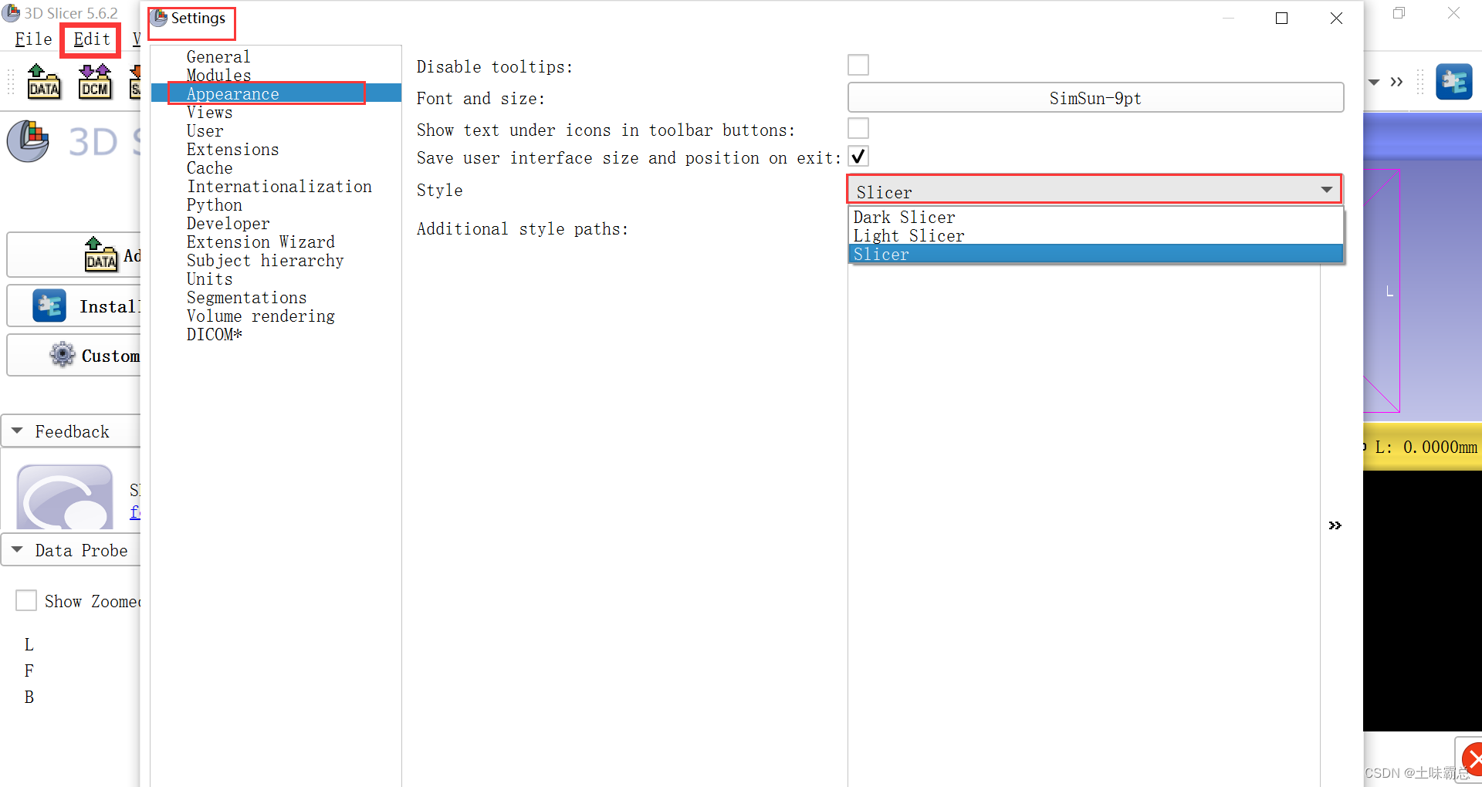Select General settings page
This screenshot has width=1482, height=787.
(218, 56)
